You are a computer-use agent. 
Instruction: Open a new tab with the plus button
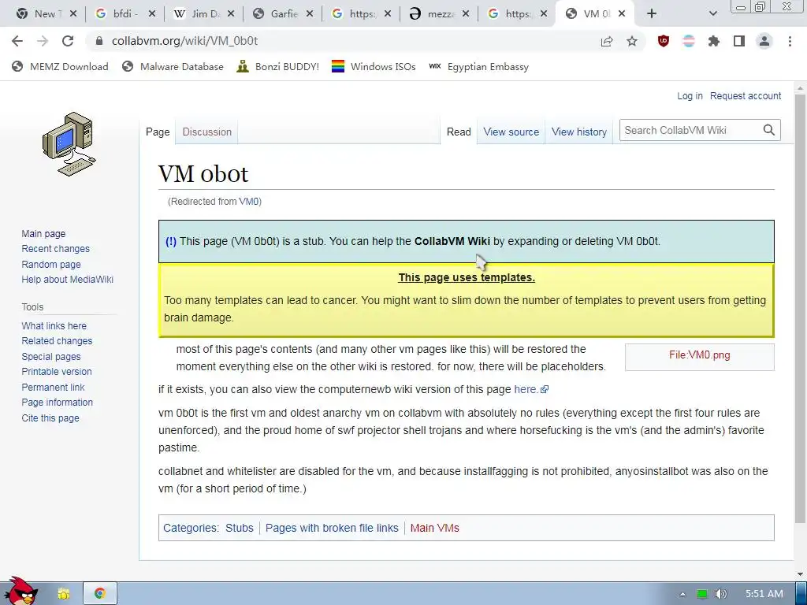click(x=652, y=14)
